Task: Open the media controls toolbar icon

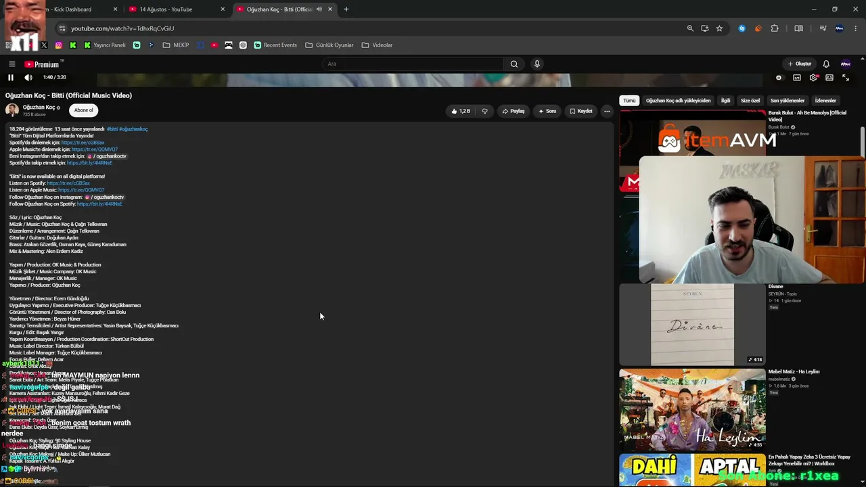Action: tap(823, 28)
